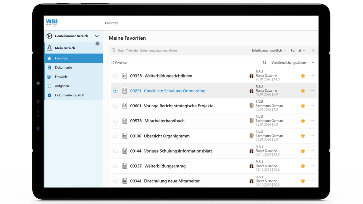The width and height of the screenshot is (363, 204).
Task: Select radio button for Vorlage Schulungsinformationsblatt
Action: pyautogui.click(x=115, y=151)
